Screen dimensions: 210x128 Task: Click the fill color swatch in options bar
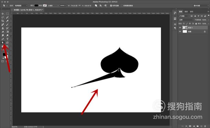[x=36, y=5]
